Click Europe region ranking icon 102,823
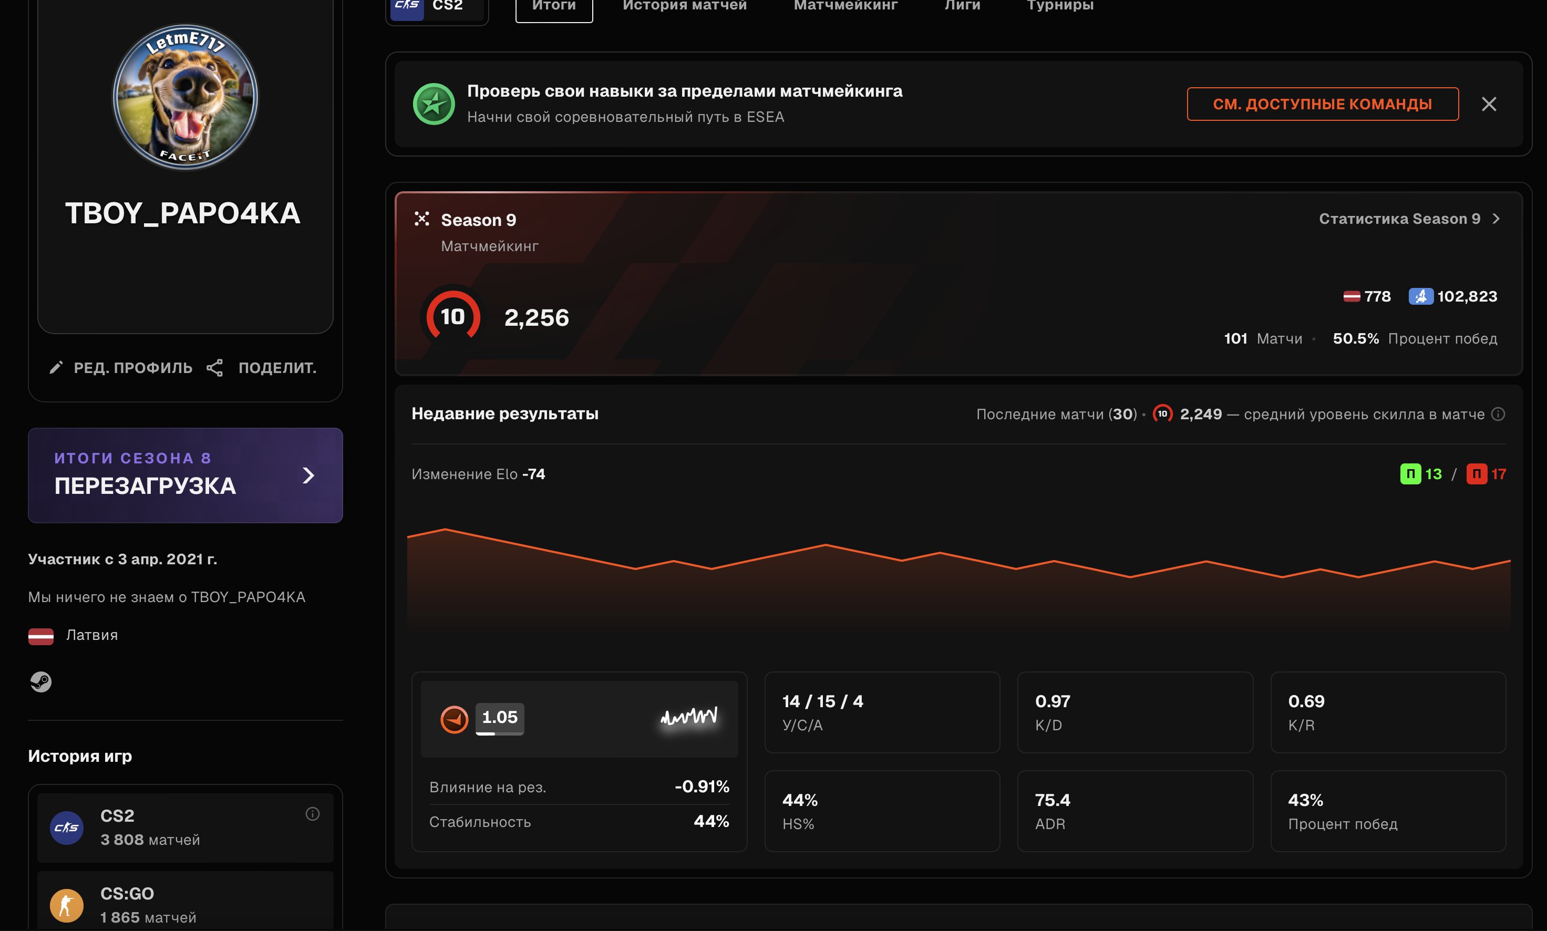This screenshot has width=1547, height=931. (x=1420, y=296)
